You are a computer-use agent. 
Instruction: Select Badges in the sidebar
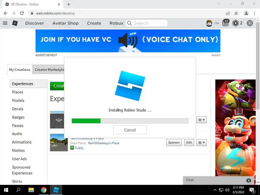18,117
